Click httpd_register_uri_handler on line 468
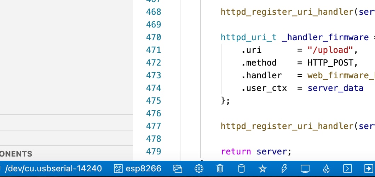 coord(287,12)
